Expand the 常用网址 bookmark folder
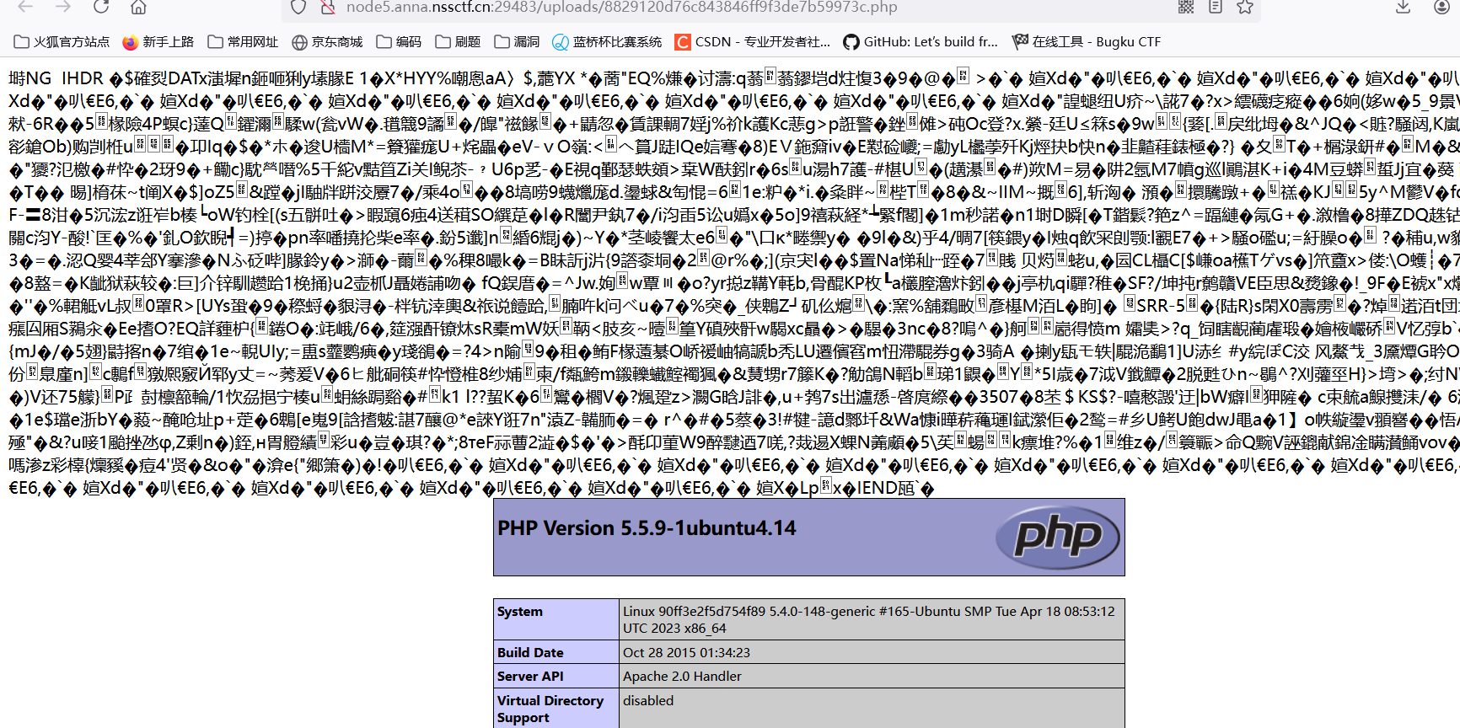Screen dimensions: 1460x728 (243, 41)
